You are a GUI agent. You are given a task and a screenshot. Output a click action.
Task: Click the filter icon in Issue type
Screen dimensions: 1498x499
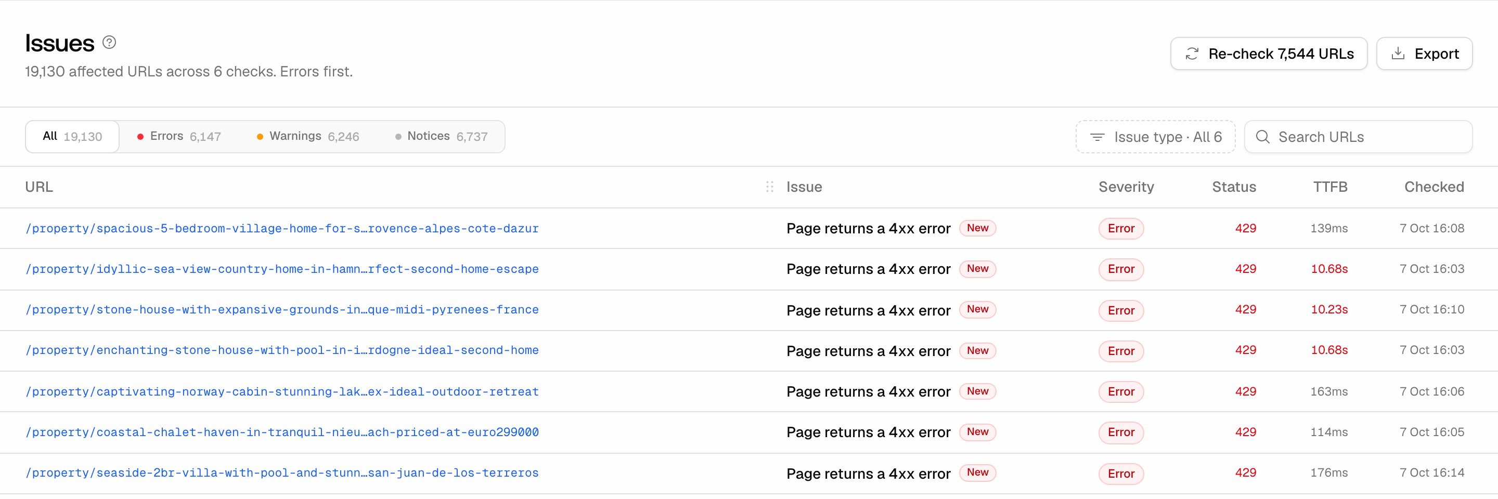[1097, 137]
